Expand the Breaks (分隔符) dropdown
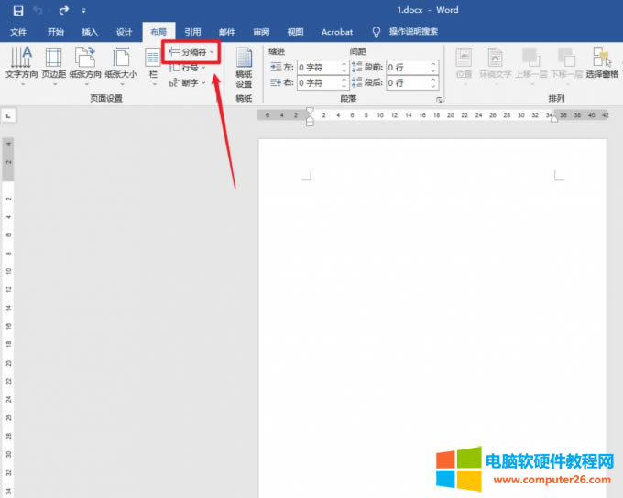The width and height of the screenshot is (623, 498). coord(191,52)
